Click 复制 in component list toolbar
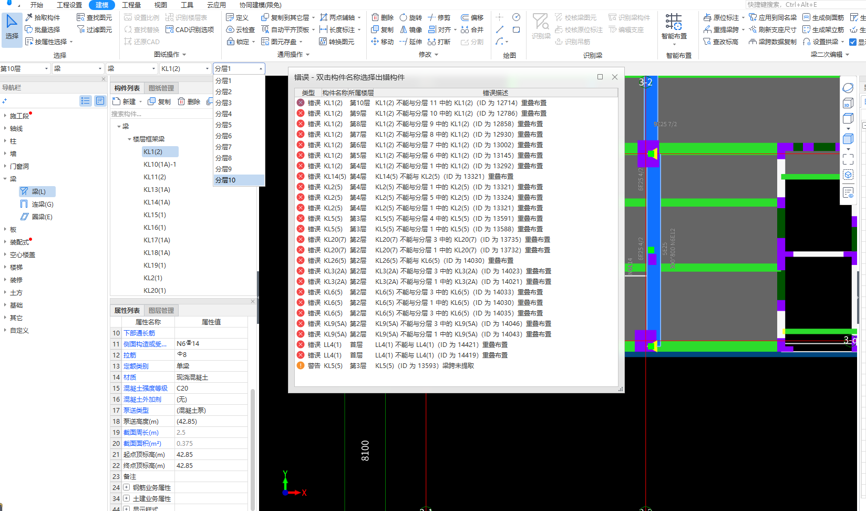866x511 pixels. [x=159, y=101]
